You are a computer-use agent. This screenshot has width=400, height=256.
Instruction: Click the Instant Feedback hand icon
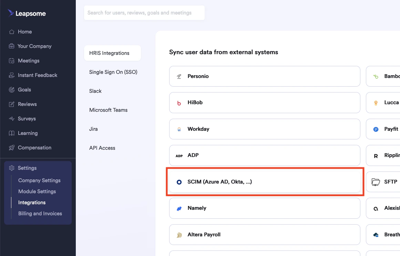pyautogui.click(x=11, y=75)
